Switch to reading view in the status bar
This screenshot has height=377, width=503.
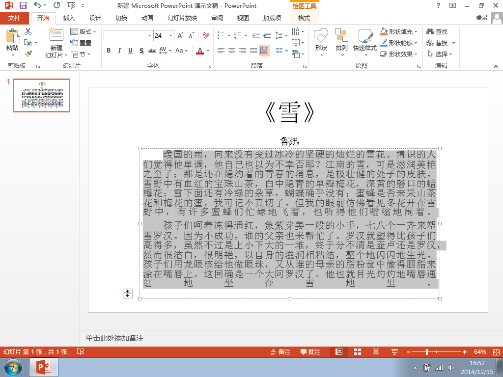click(376, 352)
